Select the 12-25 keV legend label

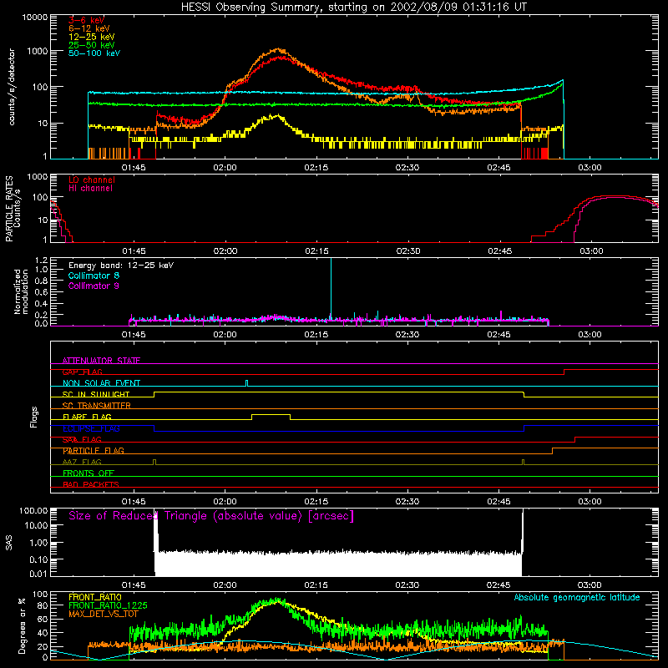92,37
